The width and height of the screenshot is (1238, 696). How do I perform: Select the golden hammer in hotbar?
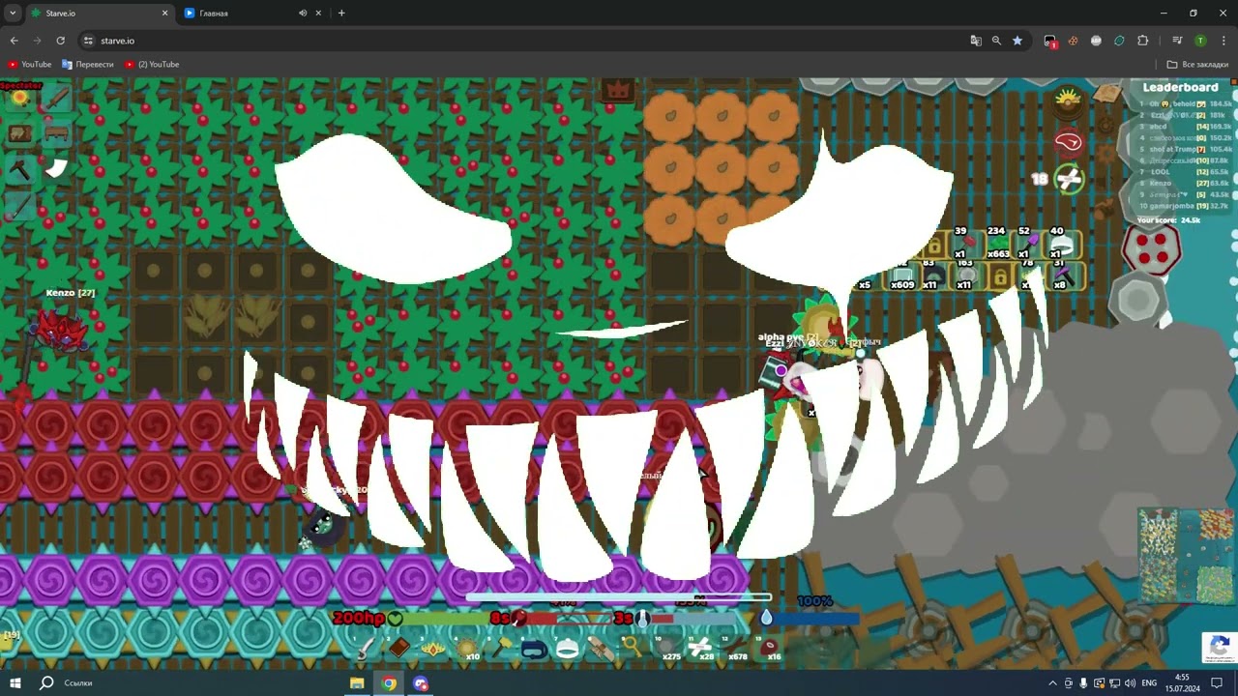(501, 647)
